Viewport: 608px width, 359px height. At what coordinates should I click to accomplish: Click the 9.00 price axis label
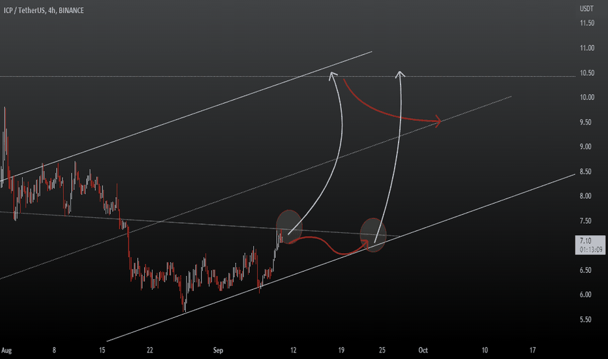tap(586, 147)
